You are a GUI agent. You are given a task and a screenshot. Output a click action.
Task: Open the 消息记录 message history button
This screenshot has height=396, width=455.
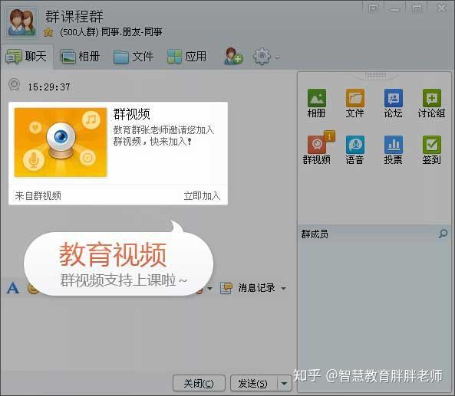(x=256, y=288)
